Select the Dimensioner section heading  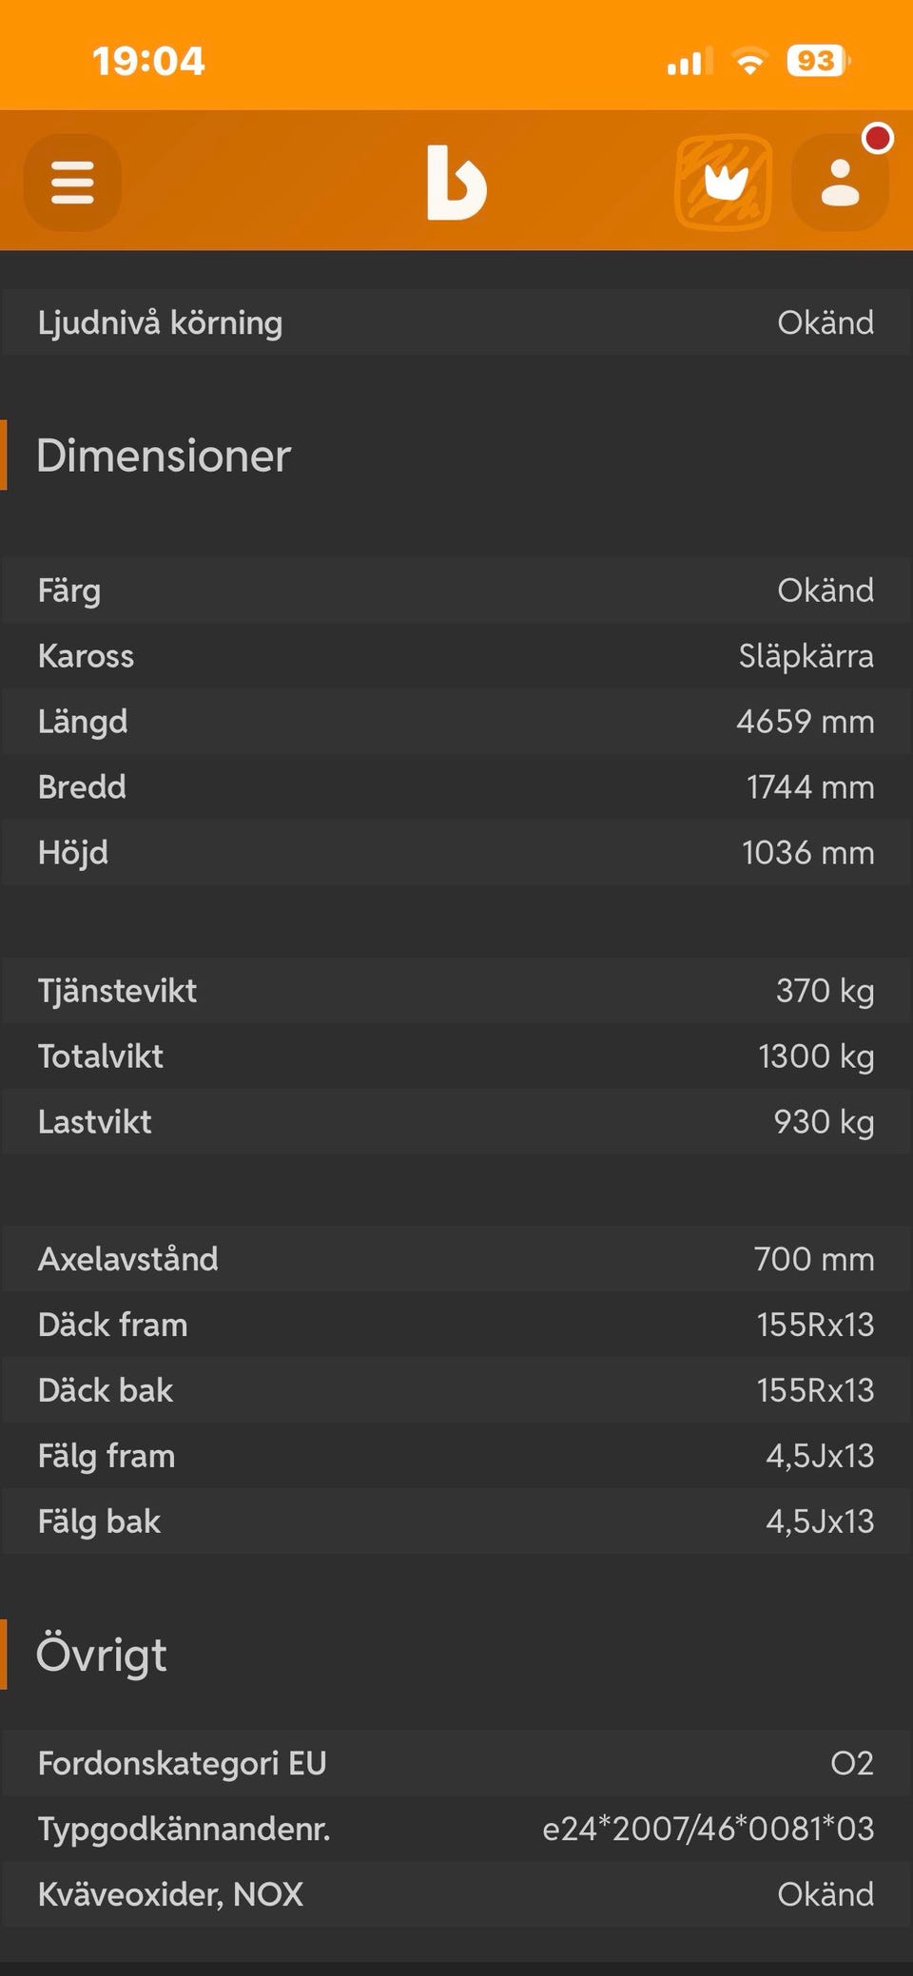164,455
